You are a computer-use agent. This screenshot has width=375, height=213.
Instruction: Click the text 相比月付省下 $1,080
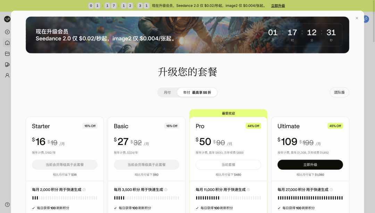pyautogui.click(x=310, y=175)
